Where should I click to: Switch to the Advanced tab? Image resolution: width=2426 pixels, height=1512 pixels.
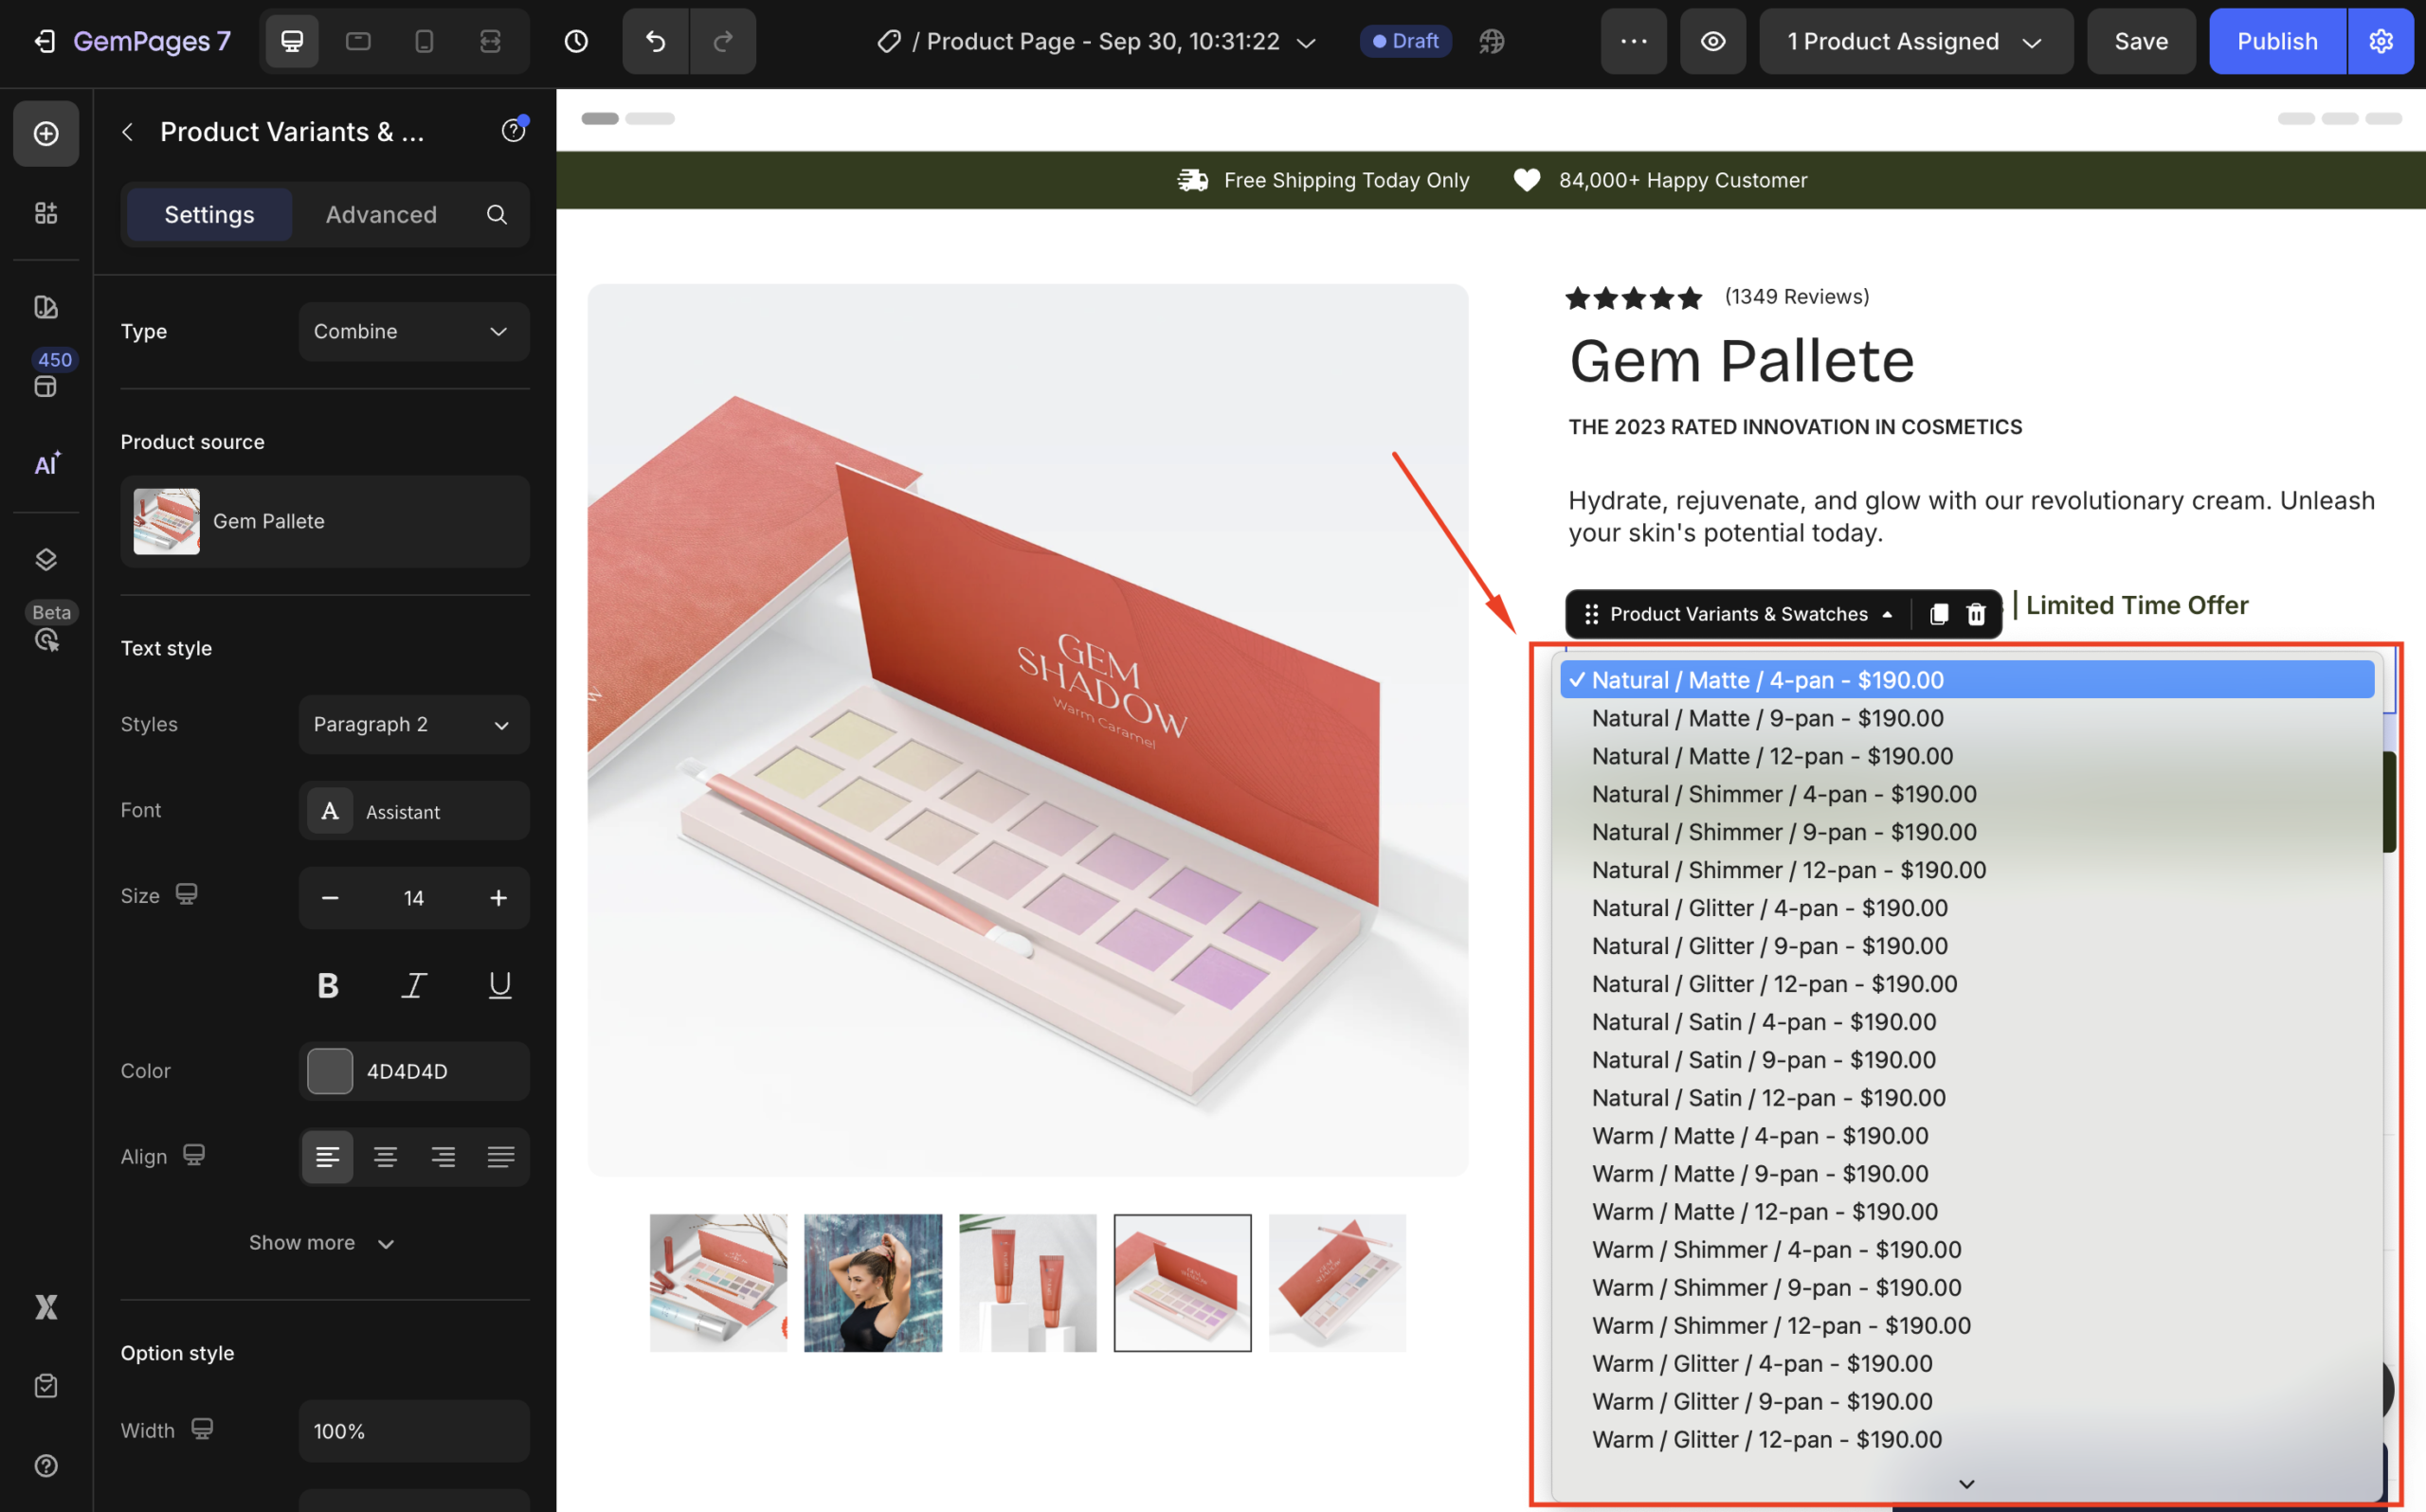[381, 214]
